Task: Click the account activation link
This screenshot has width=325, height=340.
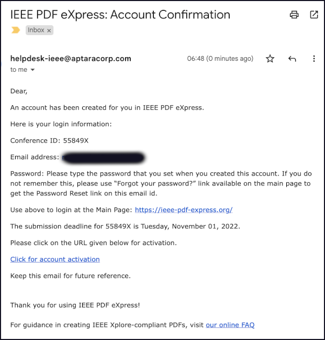Action: point(55,259)
